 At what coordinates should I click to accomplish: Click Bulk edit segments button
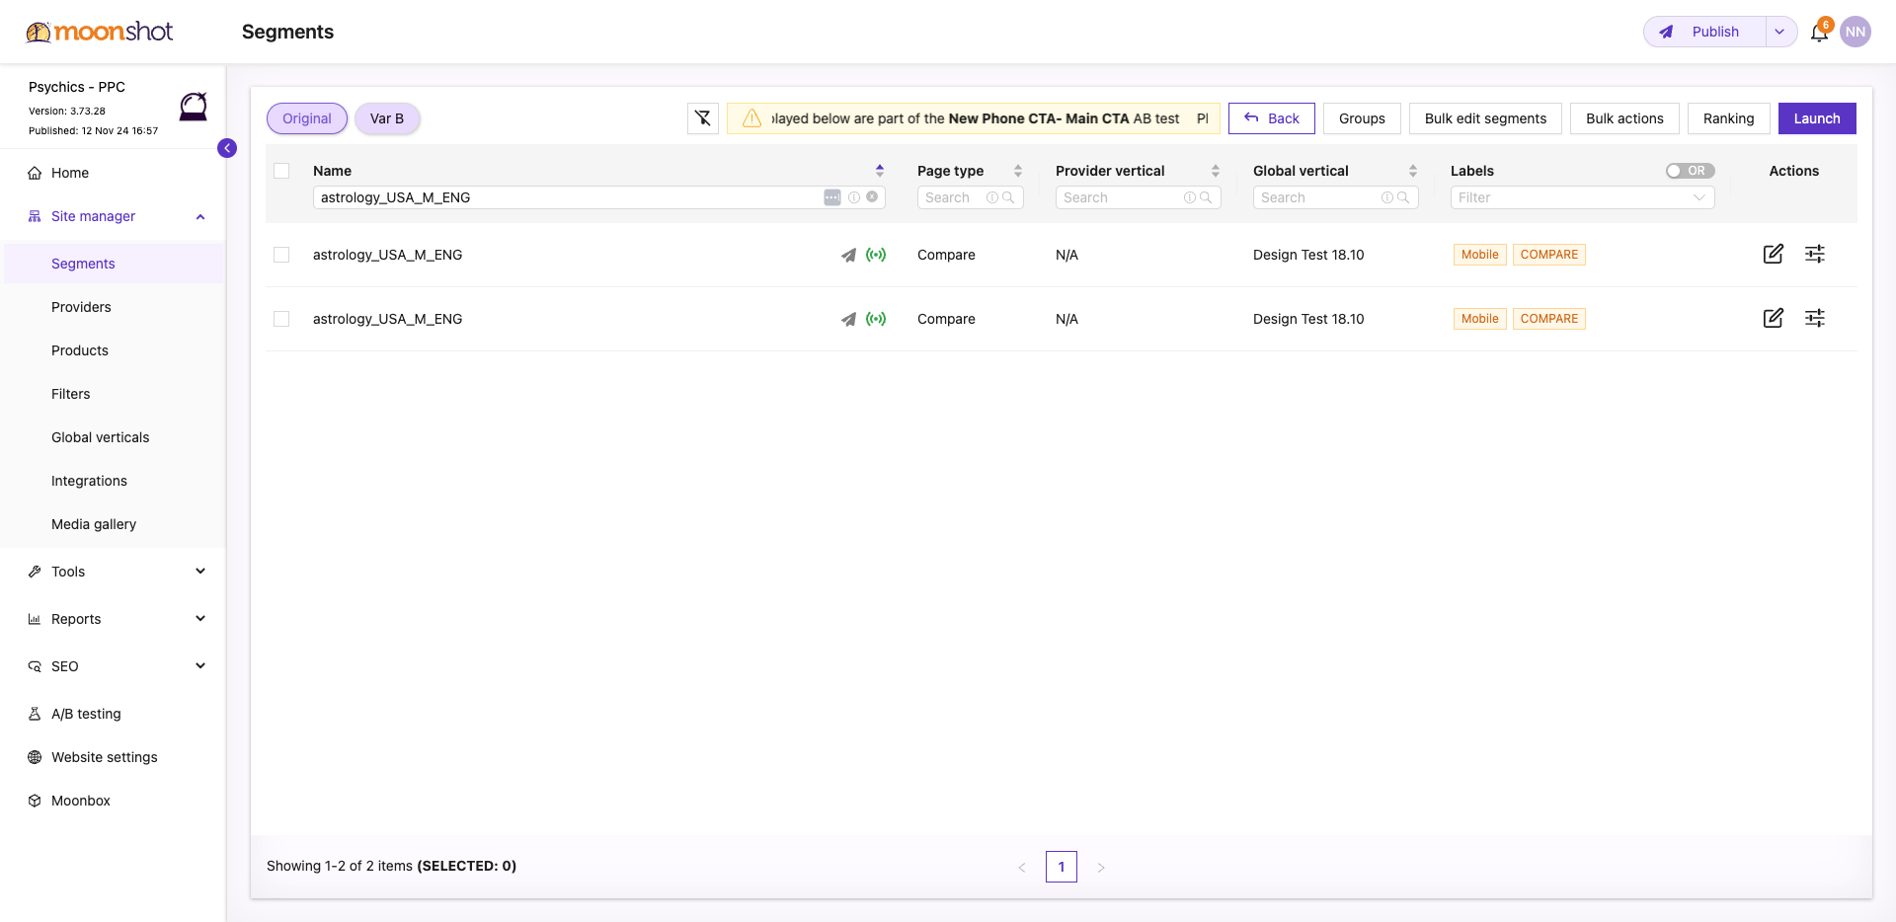1485,118
